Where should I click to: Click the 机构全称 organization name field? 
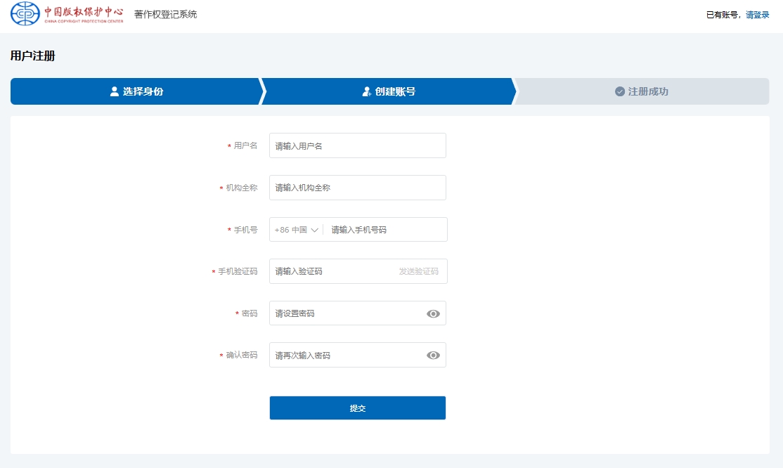click(357, 188)
